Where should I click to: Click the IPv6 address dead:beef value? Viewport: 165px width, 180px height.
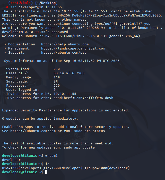(83, 98)
